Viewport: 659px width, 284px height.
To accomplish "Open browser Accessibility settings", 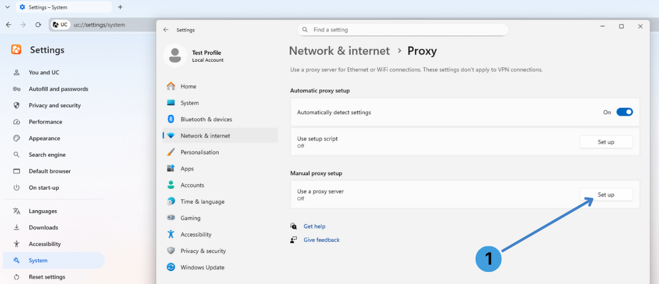I will click(x=54, y=244).
